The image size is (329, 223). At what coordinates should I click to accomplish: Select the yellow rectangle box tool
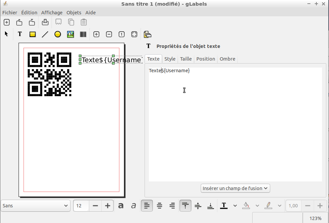33,34
